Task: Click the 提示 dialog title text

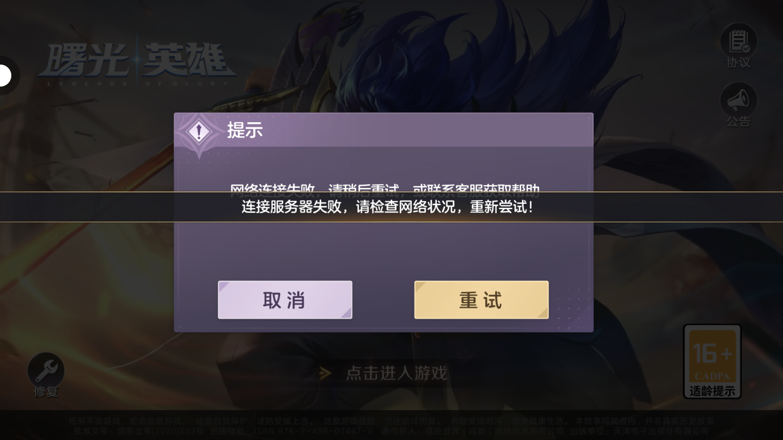Action: [x=245, y=130]
